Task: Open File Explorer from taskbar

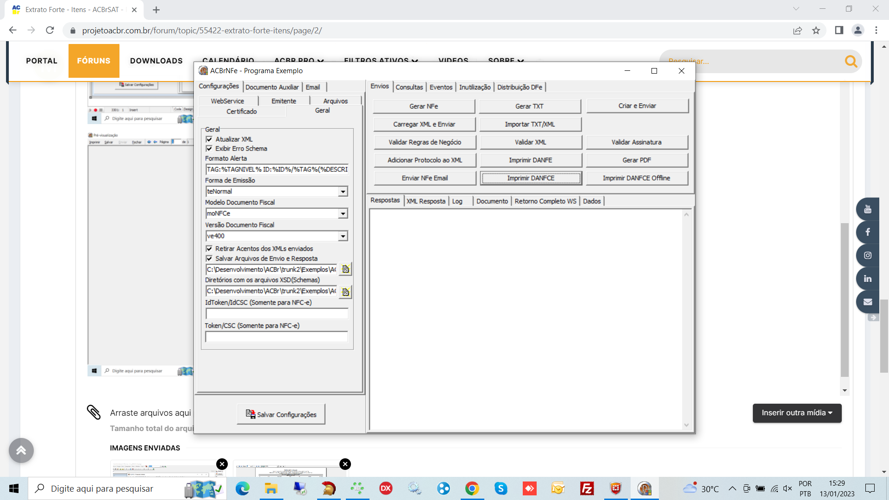Action: (271, 488)
